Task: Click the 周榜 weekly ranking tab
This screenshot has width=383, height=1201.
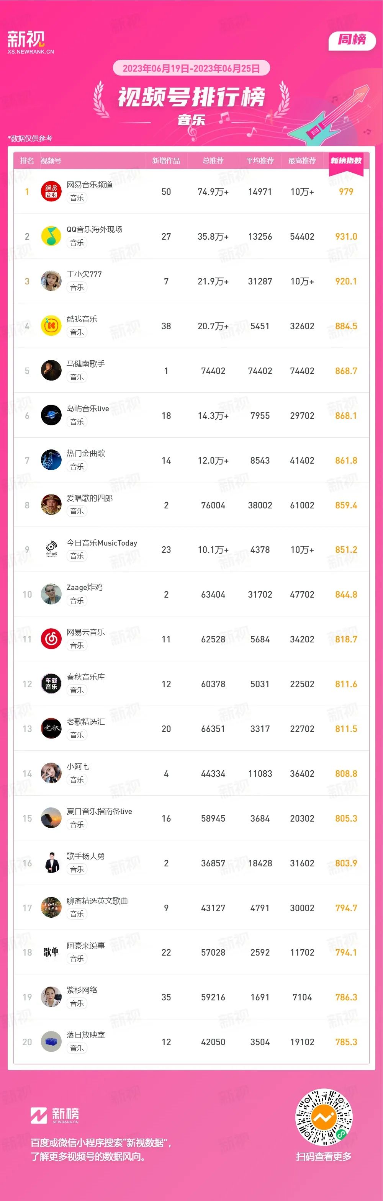Action: pyautogui.click(x=352, y=40)
